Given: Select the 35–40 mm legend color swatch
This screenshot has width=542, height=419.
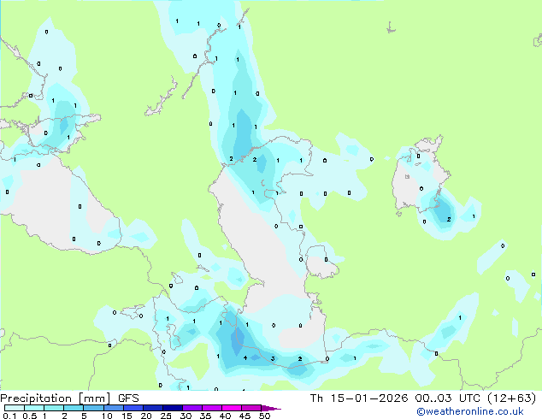Looking at the screenshot, I should [212, 408].
